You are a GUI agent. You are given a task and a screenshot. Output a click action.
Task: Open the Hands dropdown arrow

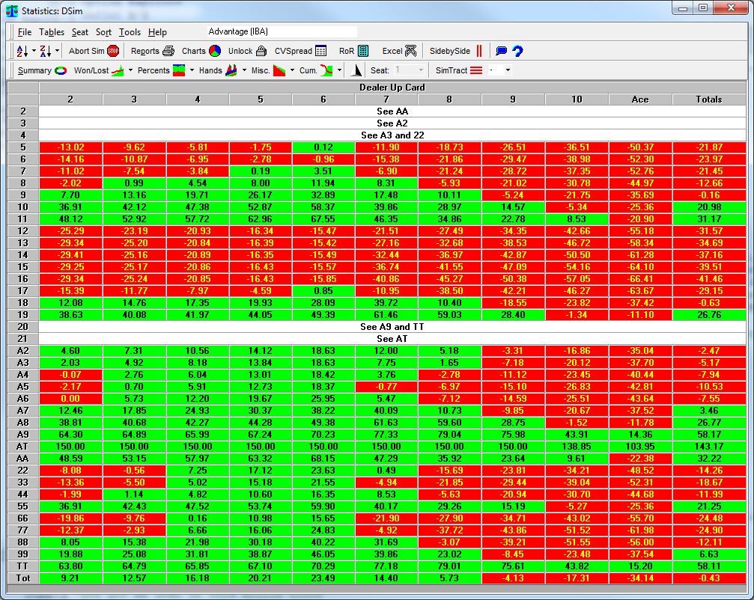click(x=244, y=70)
